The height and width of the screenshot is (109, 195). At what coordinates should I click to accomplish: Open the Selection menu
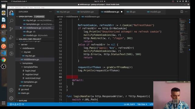coord(18,8)
